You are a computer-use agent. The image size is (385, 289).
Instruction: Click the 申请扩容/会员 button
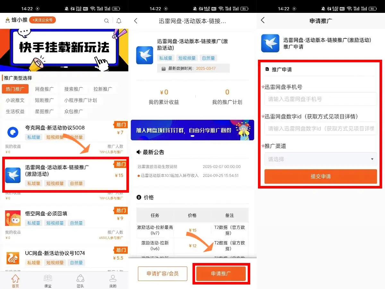point(162,274)
